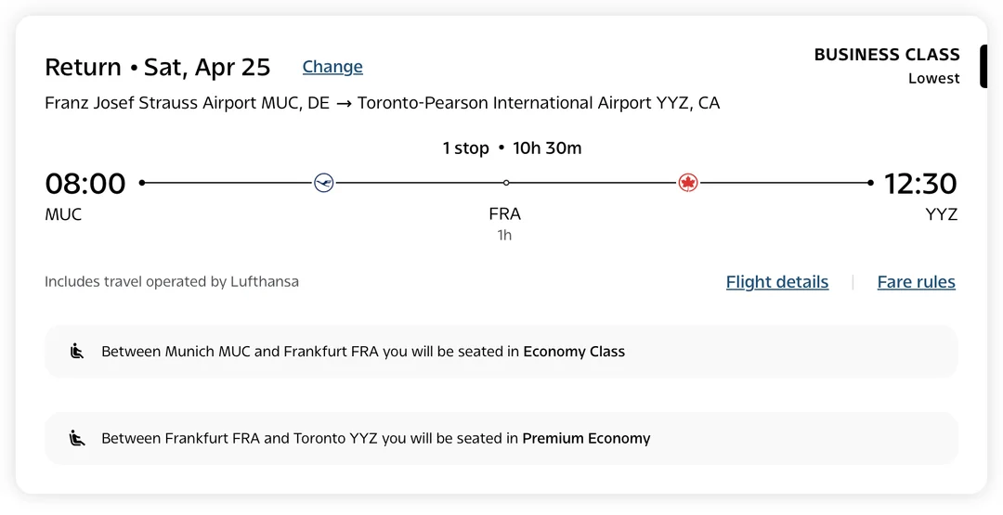Click the operated by Lufthansa text
Viewport: 1003px width, 515px height.
tap(172, 281)
